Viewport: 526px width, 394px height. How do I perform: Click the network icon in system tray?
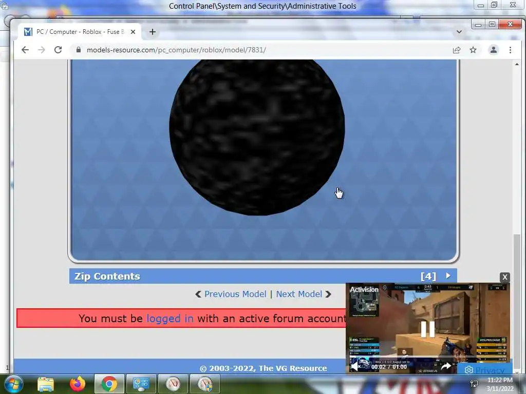(474, 384)
